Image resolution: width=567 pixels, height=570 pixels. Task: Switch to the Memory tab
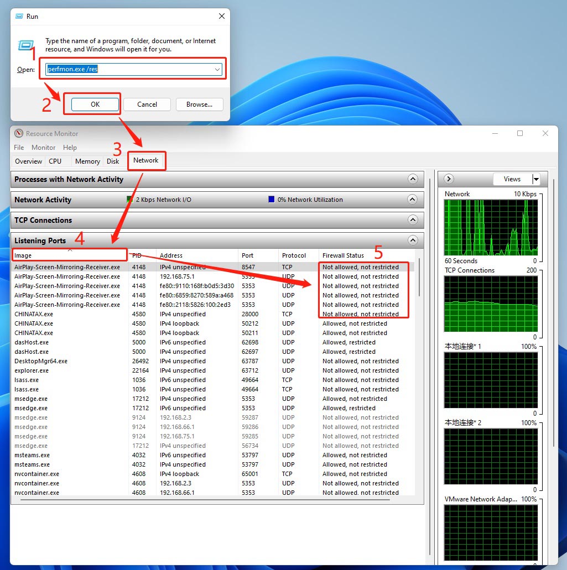[x=87, y=161]
